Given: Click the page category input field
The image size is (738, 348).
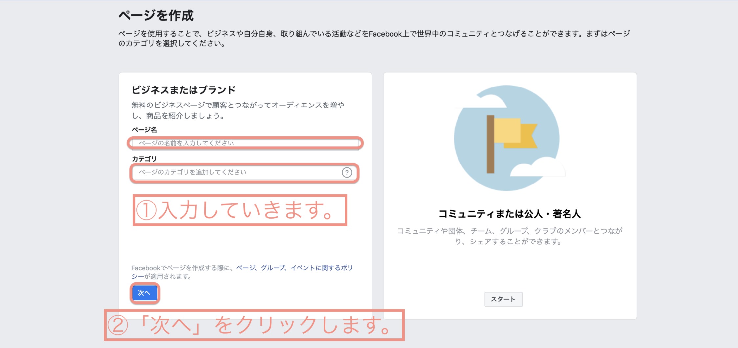Looking at the screenshot, I should point(245,172).
